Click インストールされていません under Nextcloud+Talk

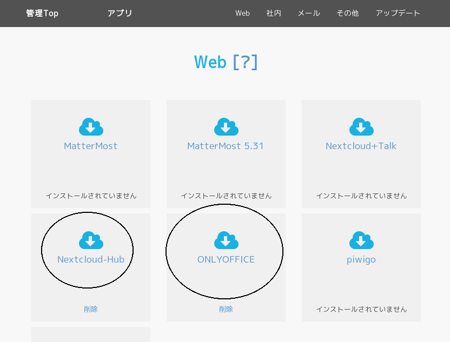361,196
